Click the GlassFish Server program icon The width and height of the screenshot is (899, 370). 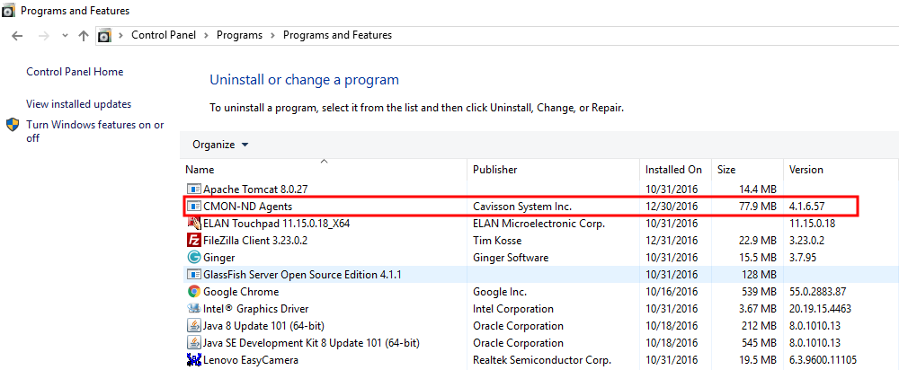[194, 275]
